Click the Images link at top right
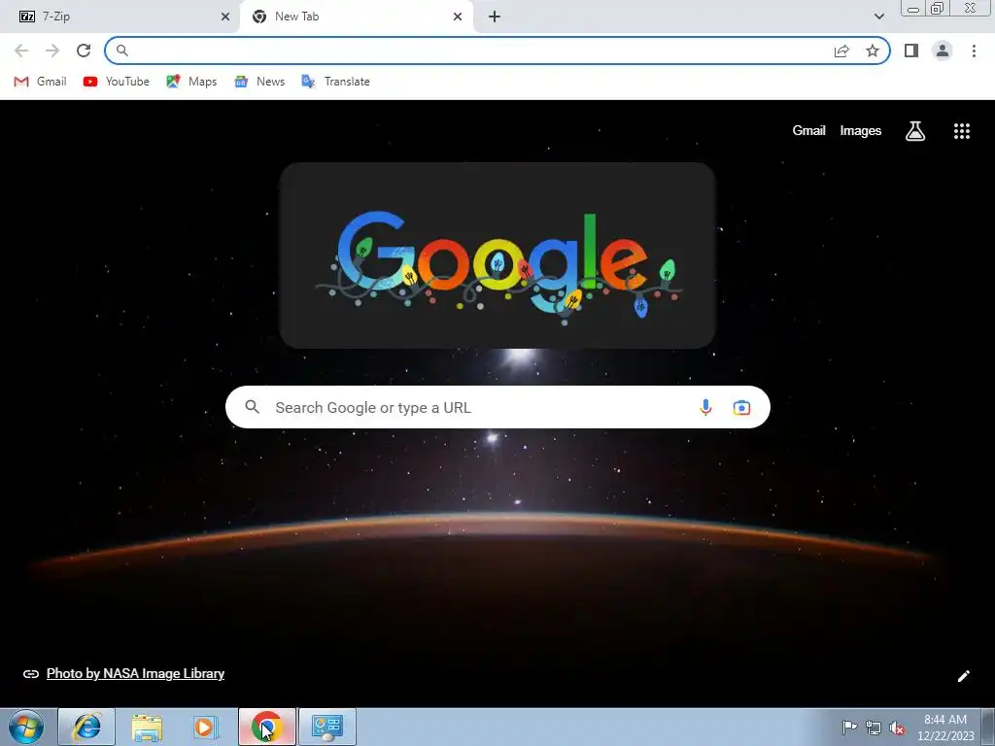The height and width of the screenshot is (746, 995). (x=861, y=131)
